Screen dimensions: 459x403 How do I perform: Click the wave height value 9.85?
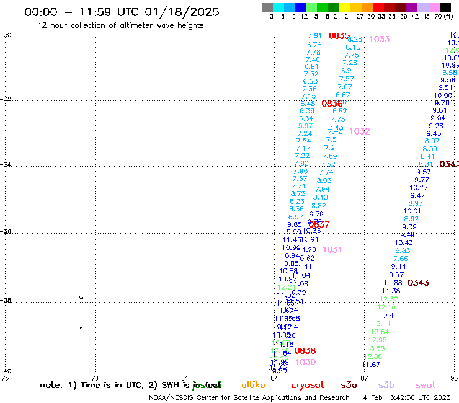click(294, 225)
